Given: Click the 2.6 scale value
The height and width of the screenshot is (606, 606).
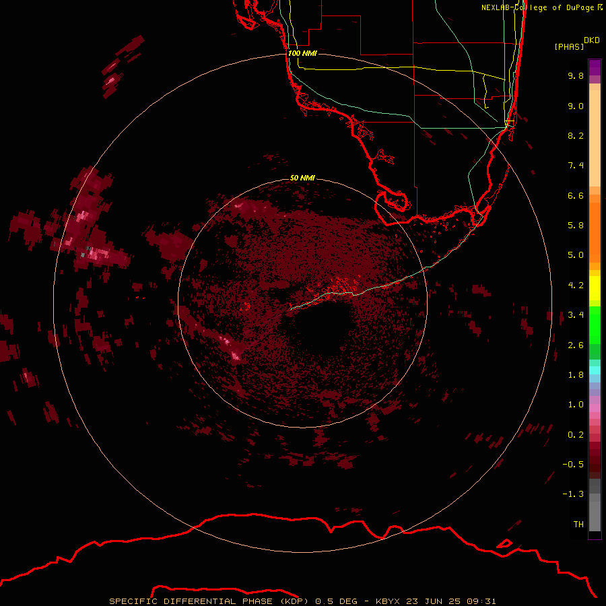Looking at the screenshot, I should pos(576,345).
